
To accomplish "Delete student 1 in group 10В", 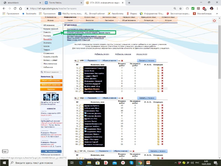I will point(162,68).
